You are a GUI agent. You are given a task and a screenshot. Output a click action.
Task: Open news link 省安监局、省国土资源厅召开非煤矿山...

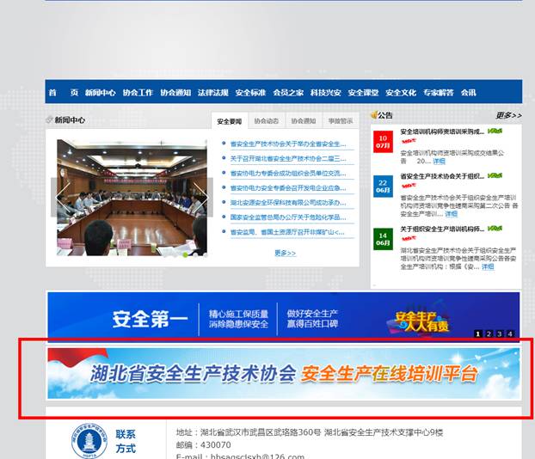[287, 232]
